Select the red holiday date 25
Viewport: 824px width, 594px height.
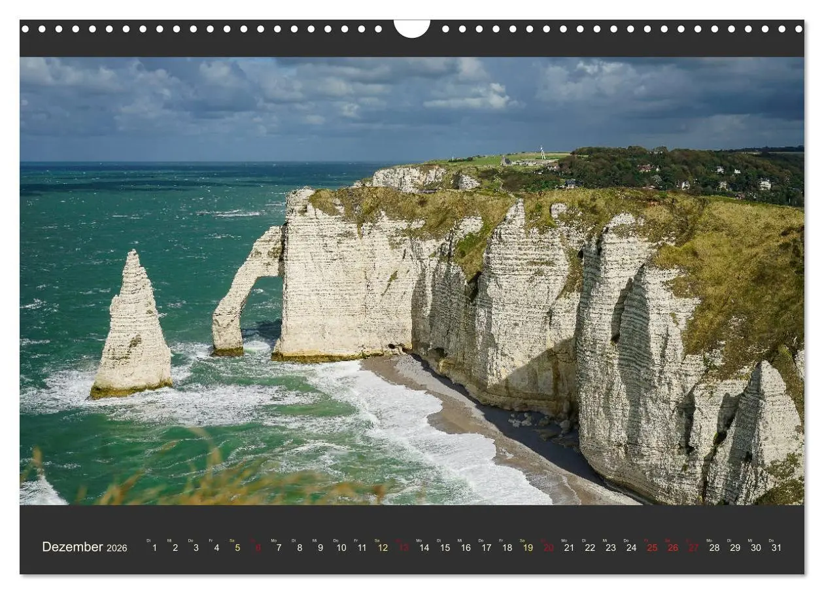pos(652,548)
